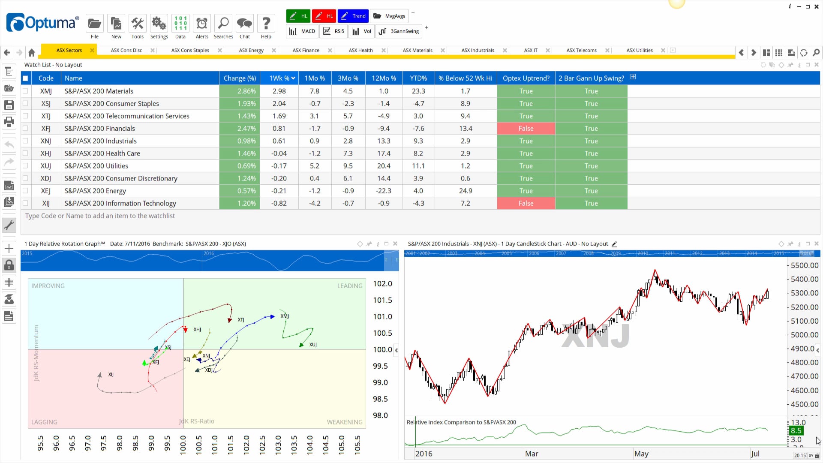Click the print icon in sidebar
The width and height of the screenshot is (823, 463).
click(9, 122)
